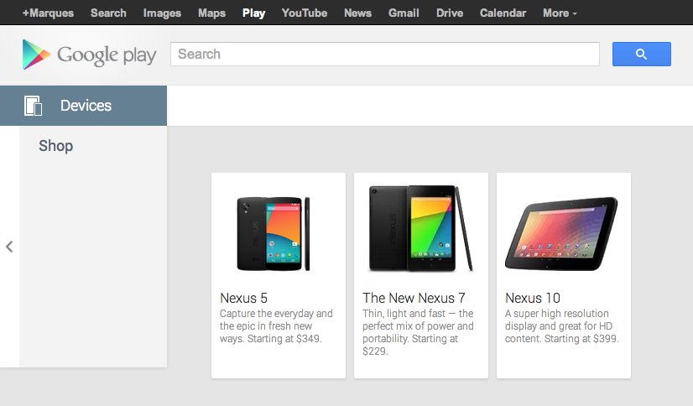Open the Nexus 5 title link
This screenshot has height=406, width=693.
[x=243, y=298]
